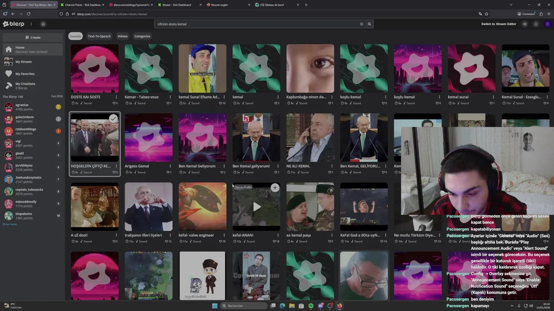The width and height of the screenshot is (554, 311).
Task: Toggle heart on Ben Kemal Geliyorum sound
Action: point(222,172)
